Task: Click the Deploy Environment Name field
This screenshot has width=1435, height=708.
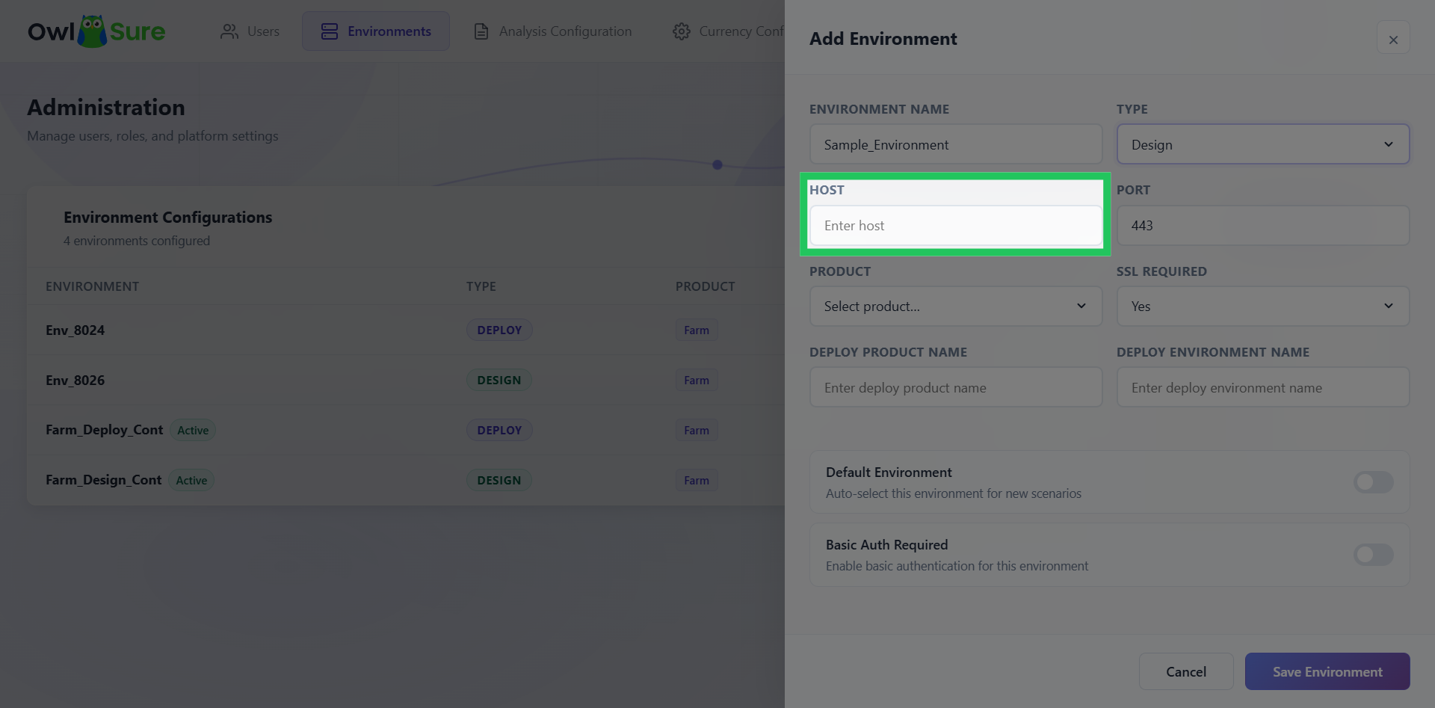Action: (x=1263, y=387)
